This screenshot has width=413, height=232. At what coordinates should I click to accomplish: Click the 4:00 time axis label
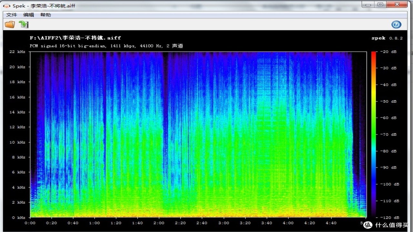[288, 223]
